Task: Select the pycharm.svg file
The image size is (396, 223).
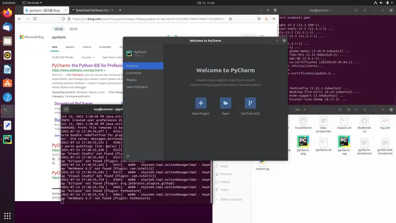Action: click(x=344, y=145)
